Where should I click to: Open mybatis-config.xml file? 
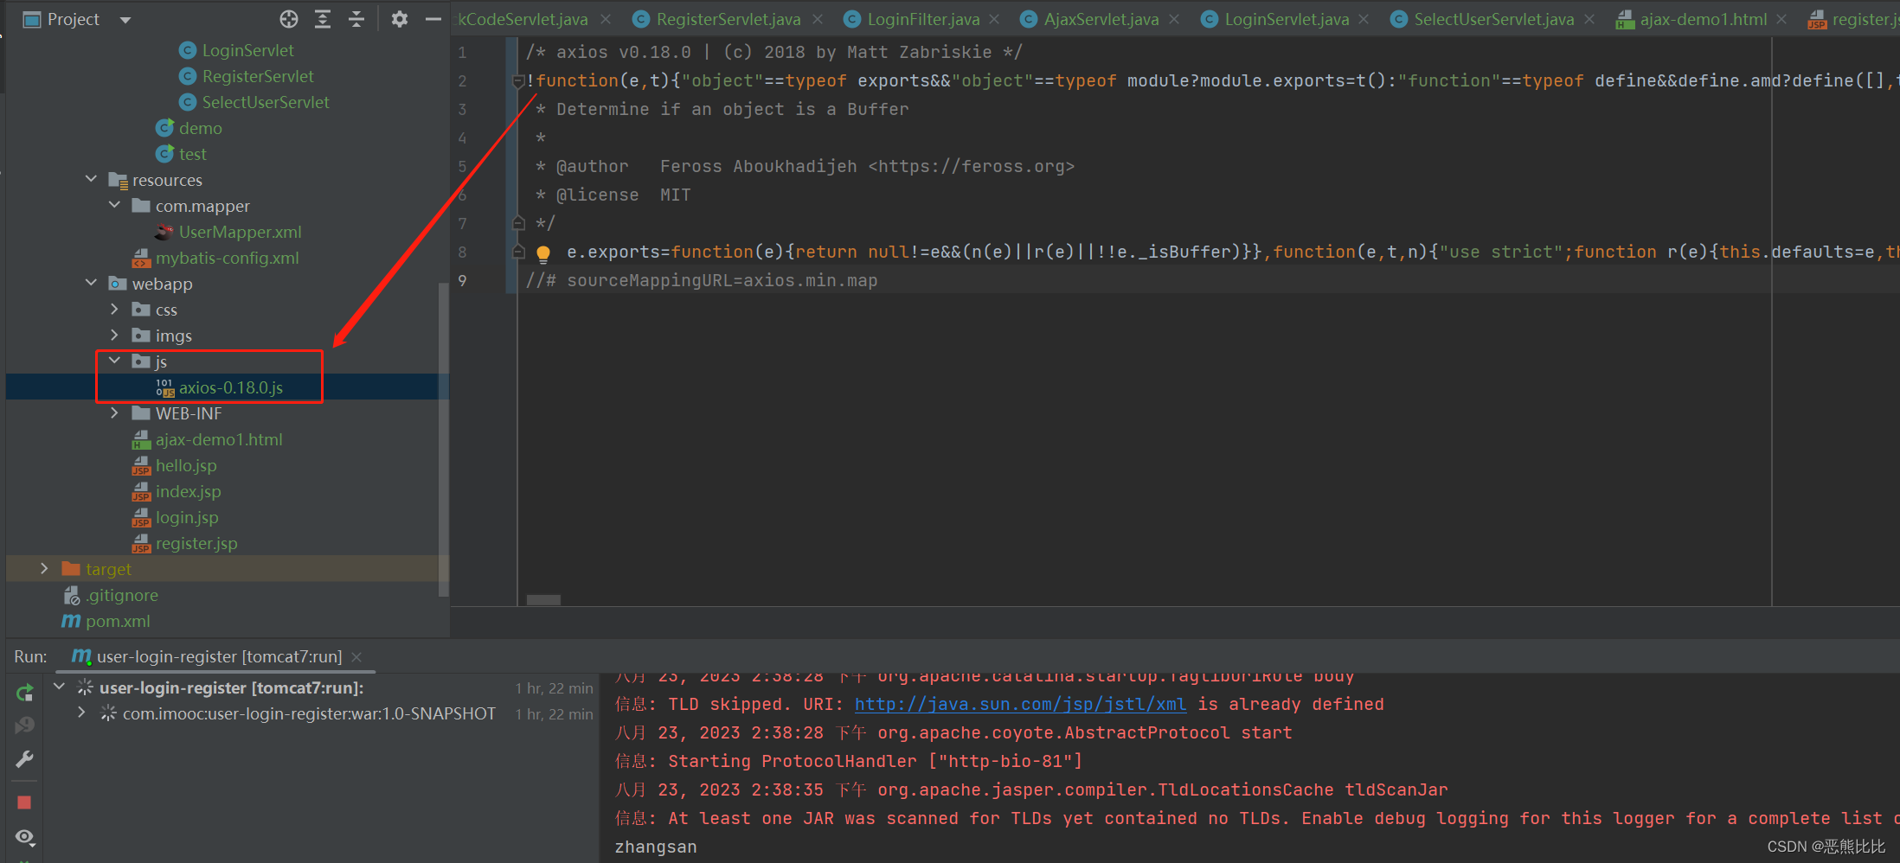click(227, 258)
